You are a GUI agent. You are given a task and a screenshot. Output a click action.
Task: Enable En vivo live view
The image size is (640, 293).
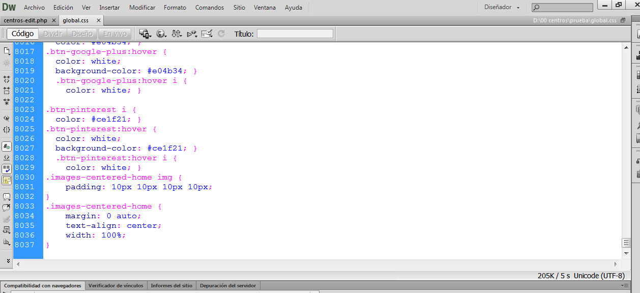point(115,34)
